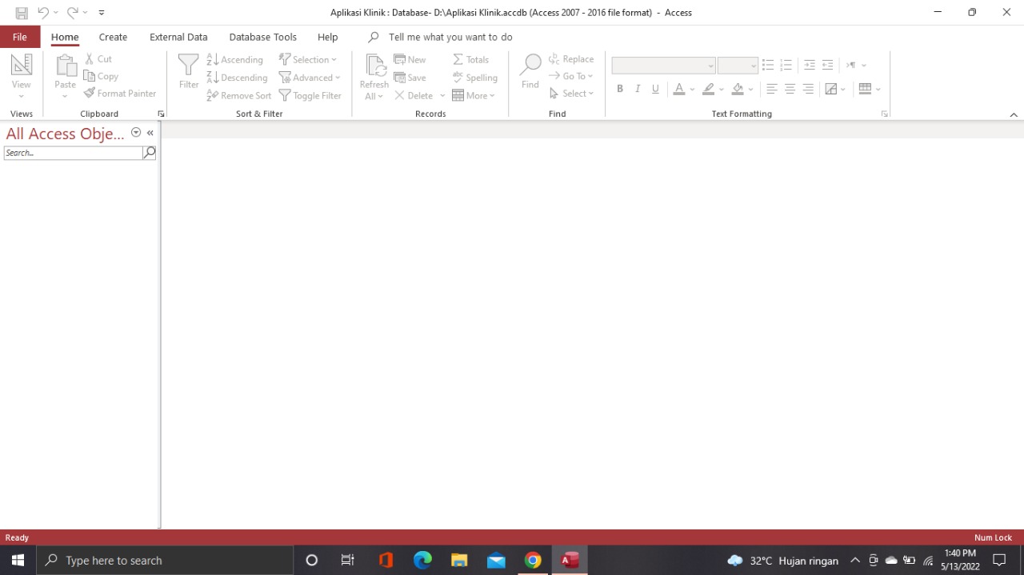The height and width of the screenshot is (575, 1024).
Task: Open the font name combo box
Action: (x=663, y=66)
